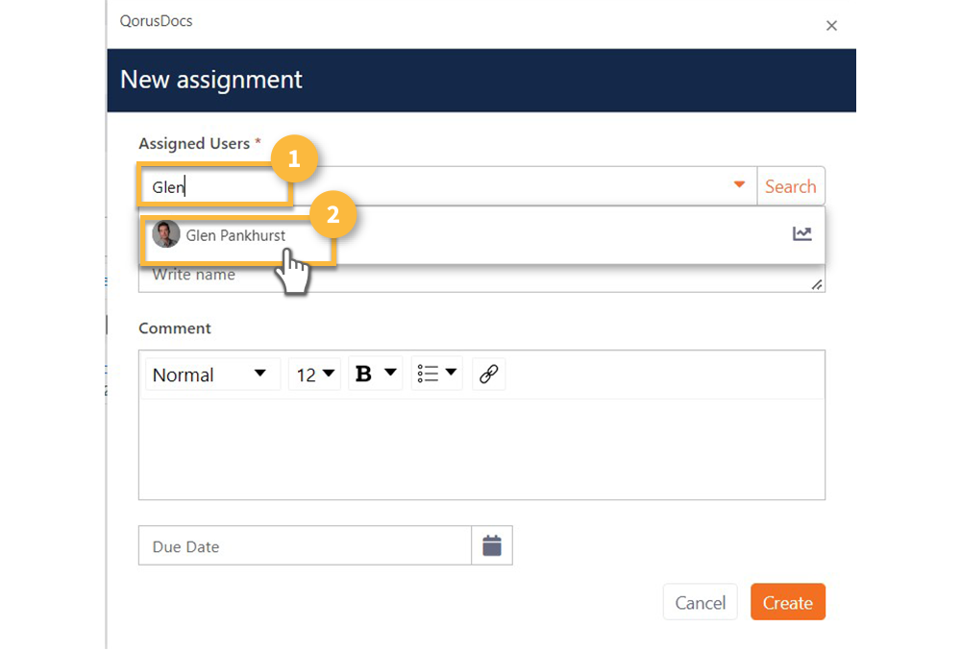This screenshot has height=652, width=961.
Task: Toggle Bold formatting in the comment toolbar
Action: click(x=363, y=374)
